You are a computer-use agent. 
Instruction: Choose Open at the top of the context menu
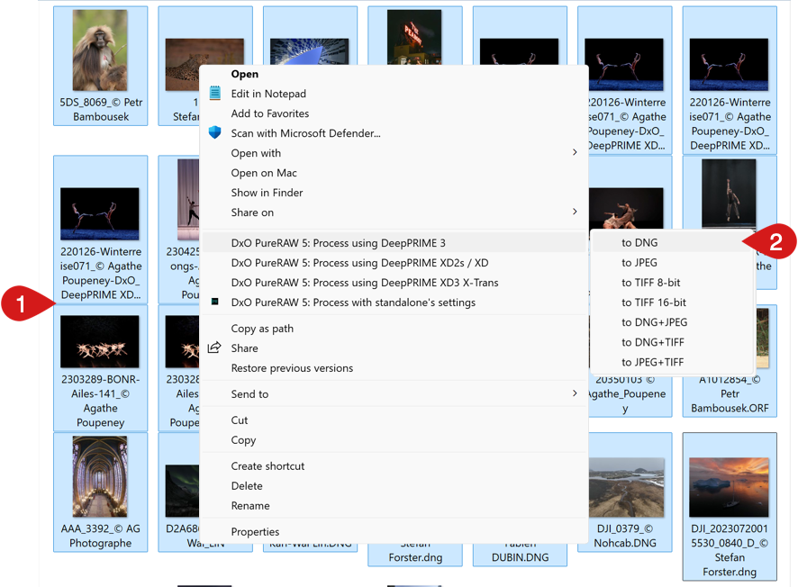pos(245,74)
